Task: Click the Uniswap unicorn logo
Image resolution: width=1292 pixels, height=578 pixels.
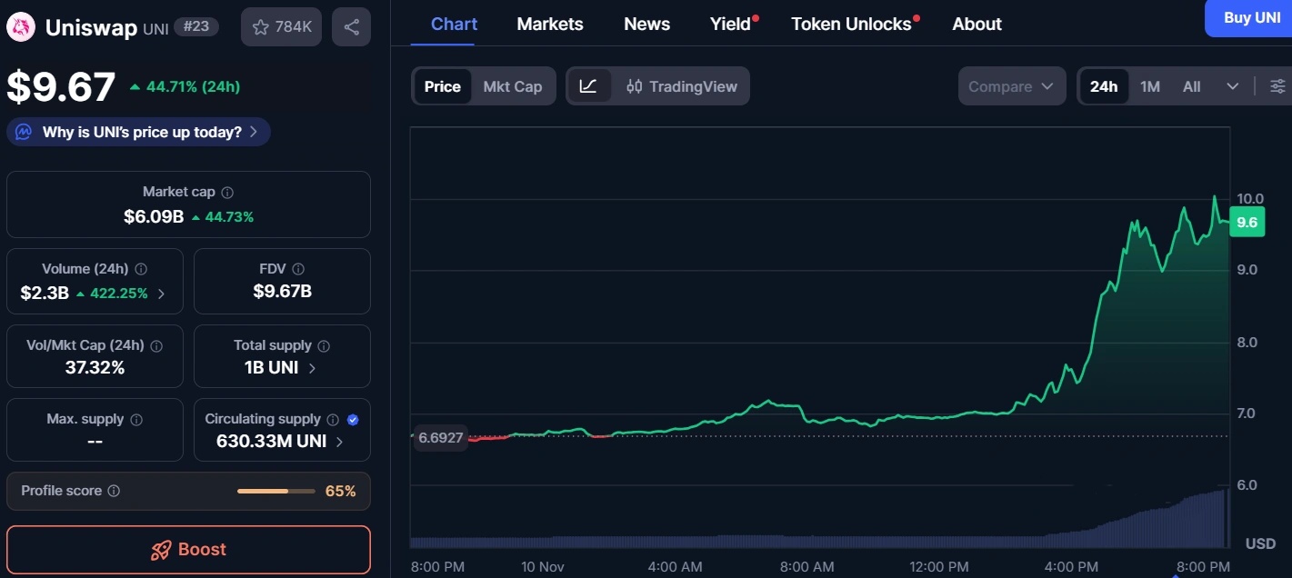Action: 20,27
